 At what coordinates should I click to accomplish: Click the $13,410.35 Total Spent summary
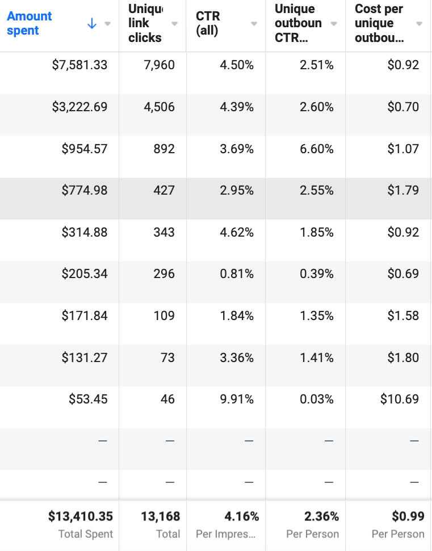point(81,516)
